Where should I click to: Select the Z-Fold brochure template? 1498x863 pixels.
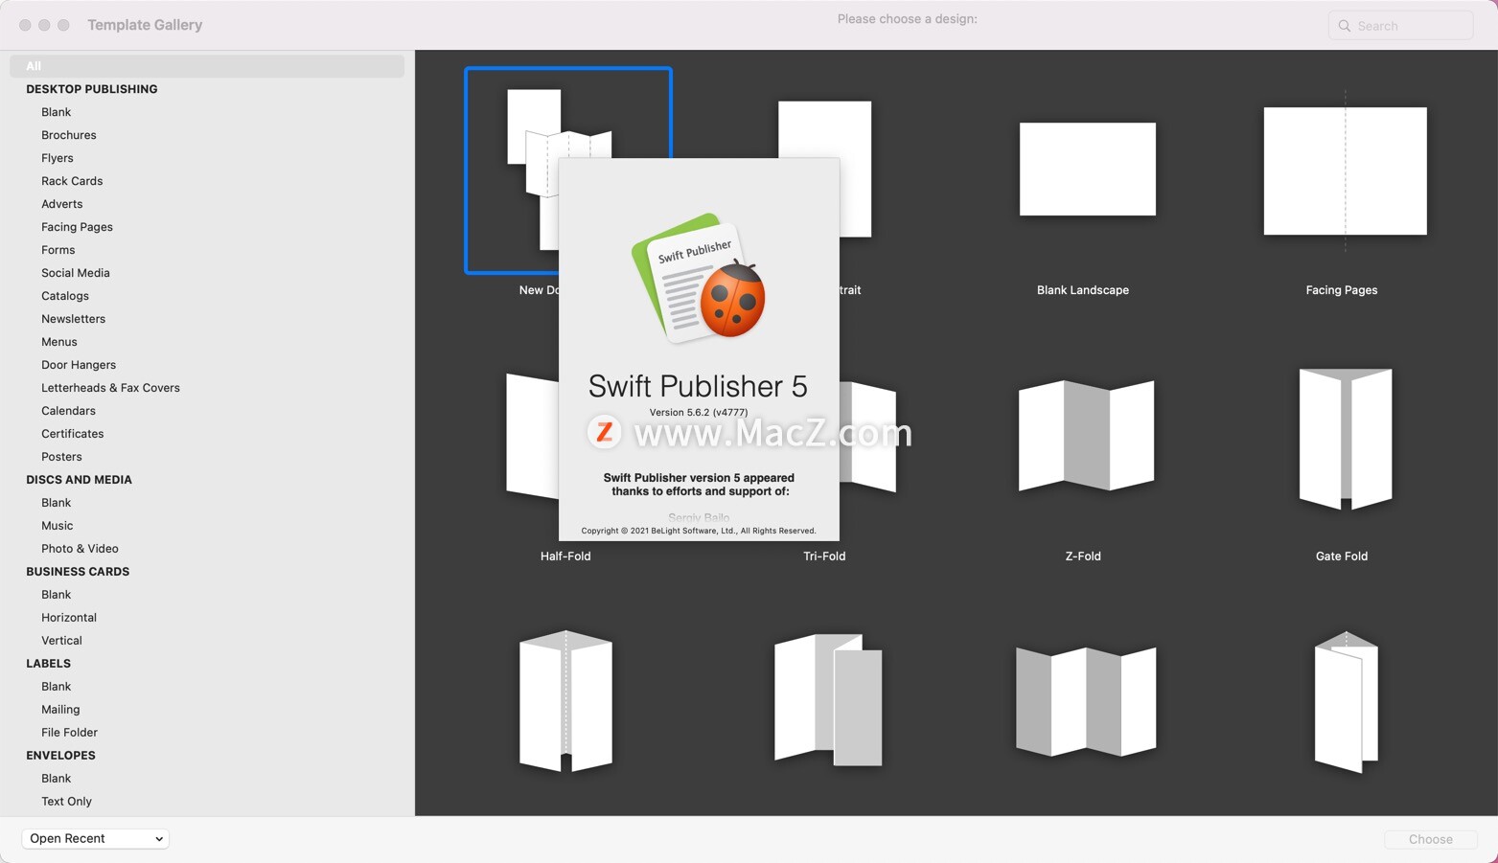[x=1086, y=436]
